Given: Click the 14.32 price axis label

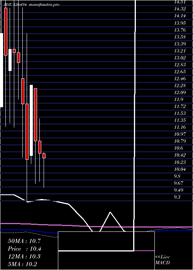Looking at the screenshot, I should click(180, 9).
